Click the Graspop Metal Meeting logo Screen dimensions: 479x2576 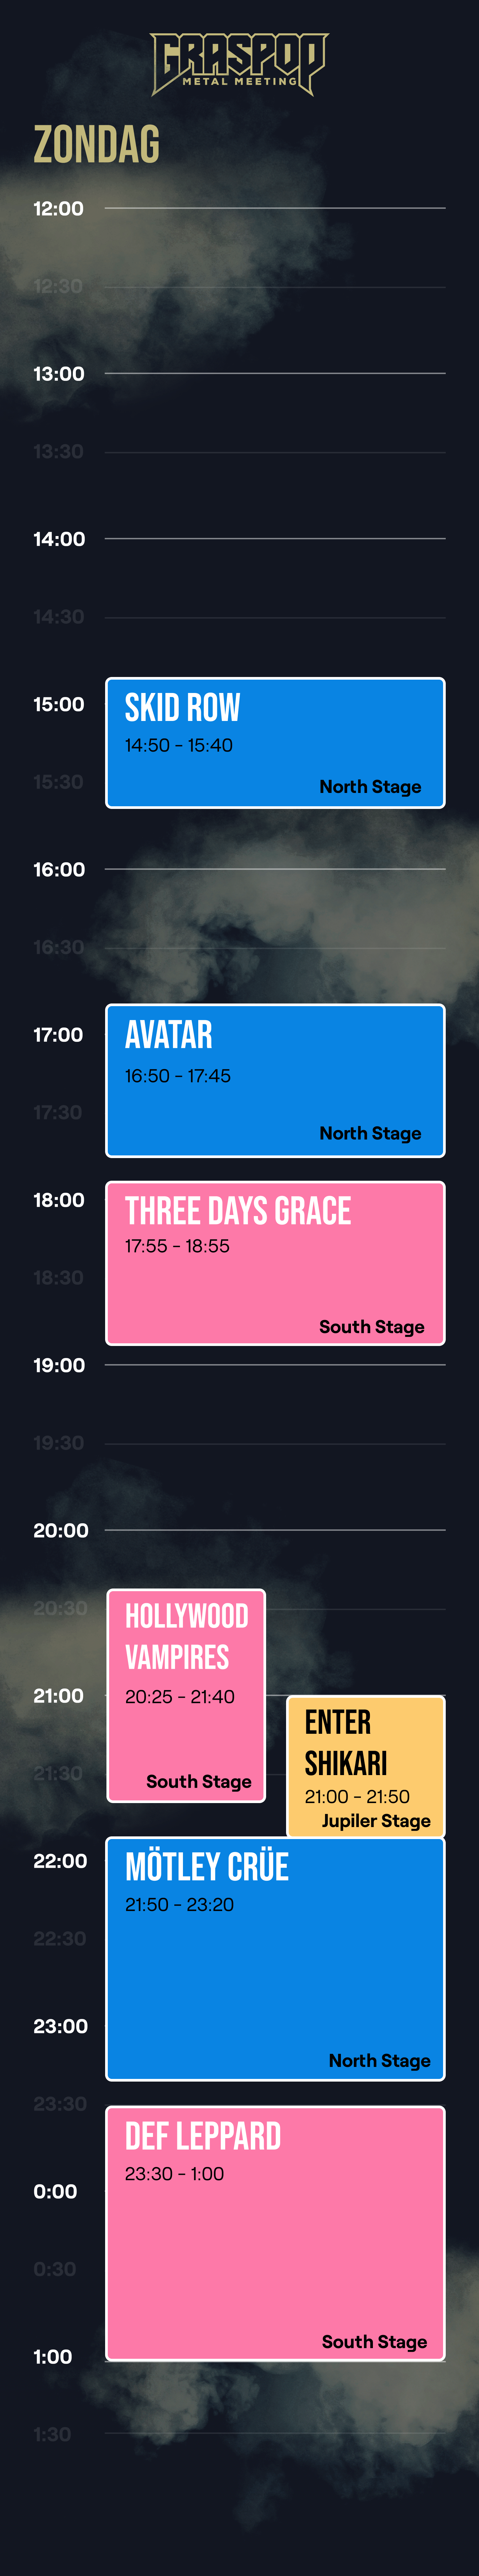(239, 64)
